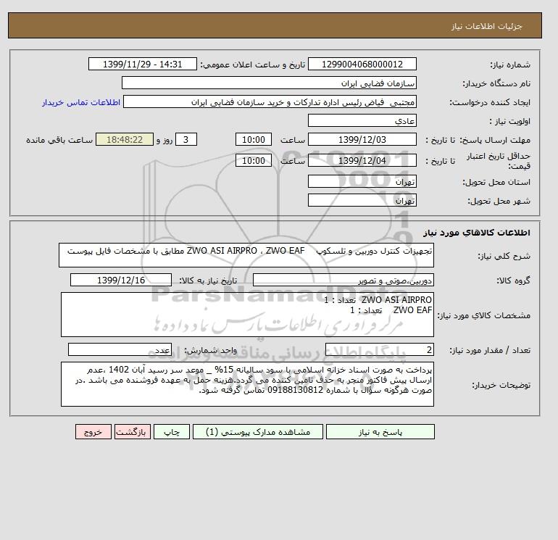Click the پاسخ به نیاز button
The image size is (558, 540).
click(380, 431)
